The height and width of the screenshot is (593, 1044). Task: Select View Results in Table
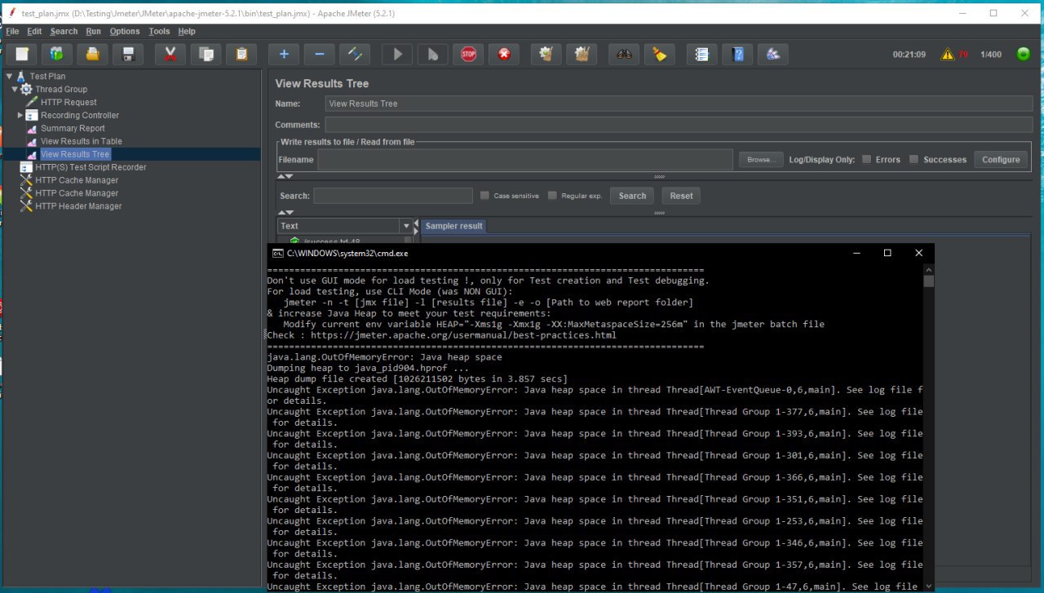(82, 142)
